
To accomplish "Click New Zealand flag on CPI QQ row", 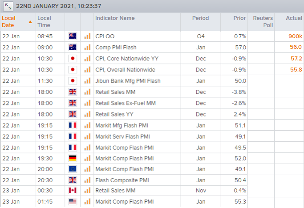I will coord(73,36).
